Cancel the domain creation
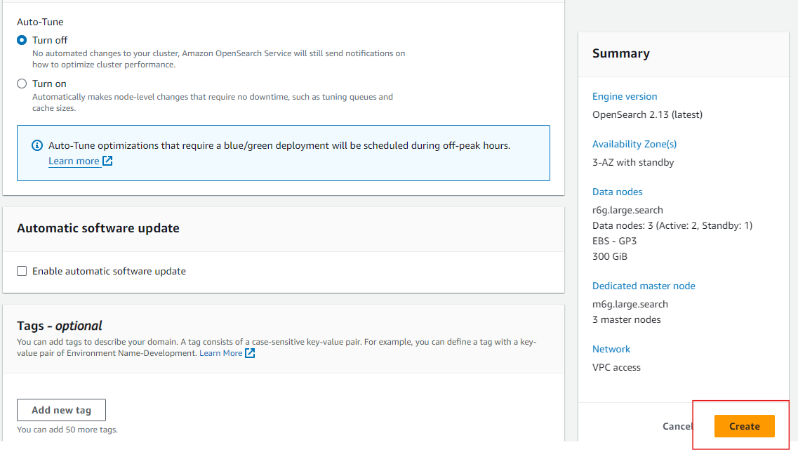 [677, 426]
